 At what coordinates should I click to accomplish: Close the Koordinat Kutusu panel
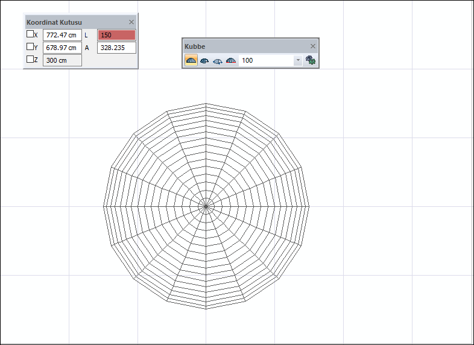[x=131, y=22]
